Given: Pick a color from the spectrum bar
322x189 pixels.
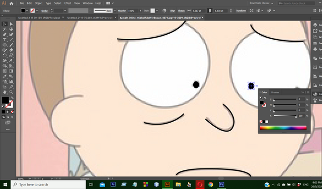Looking at the screenshot, I should [283, 128].
